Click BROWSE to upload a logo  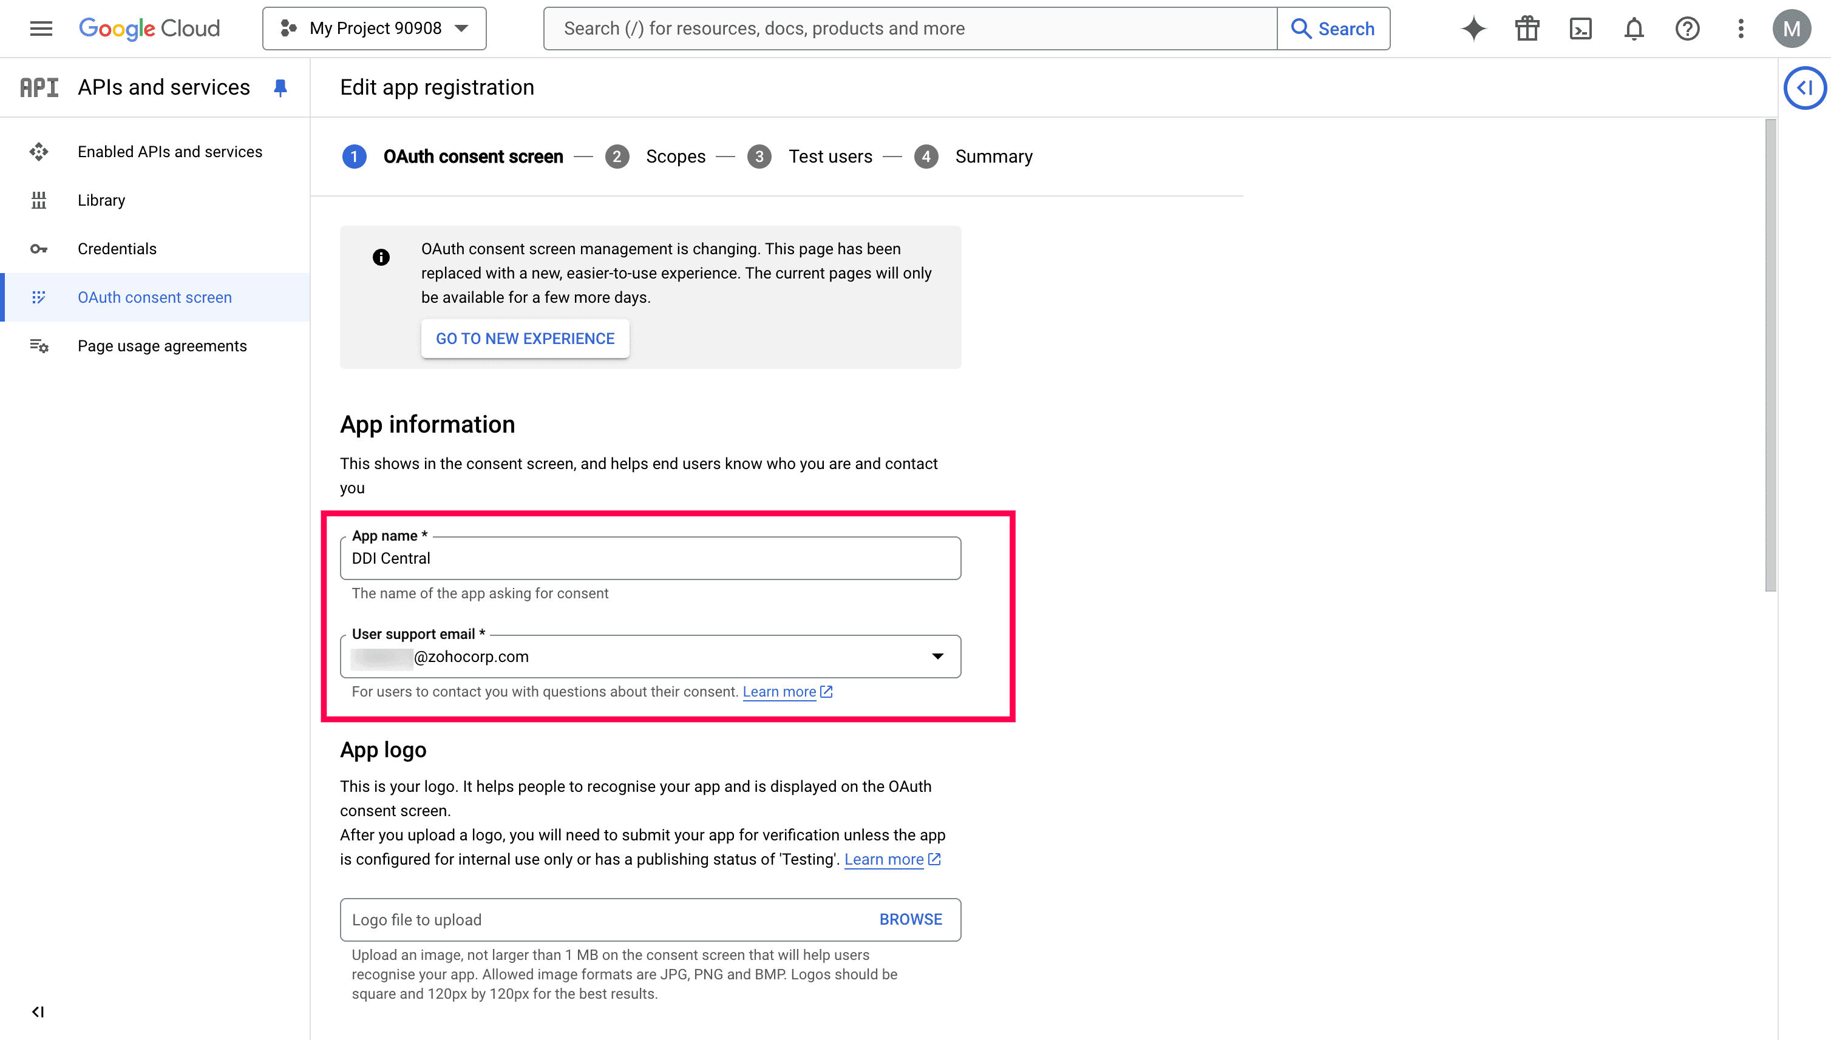[910, 919]
